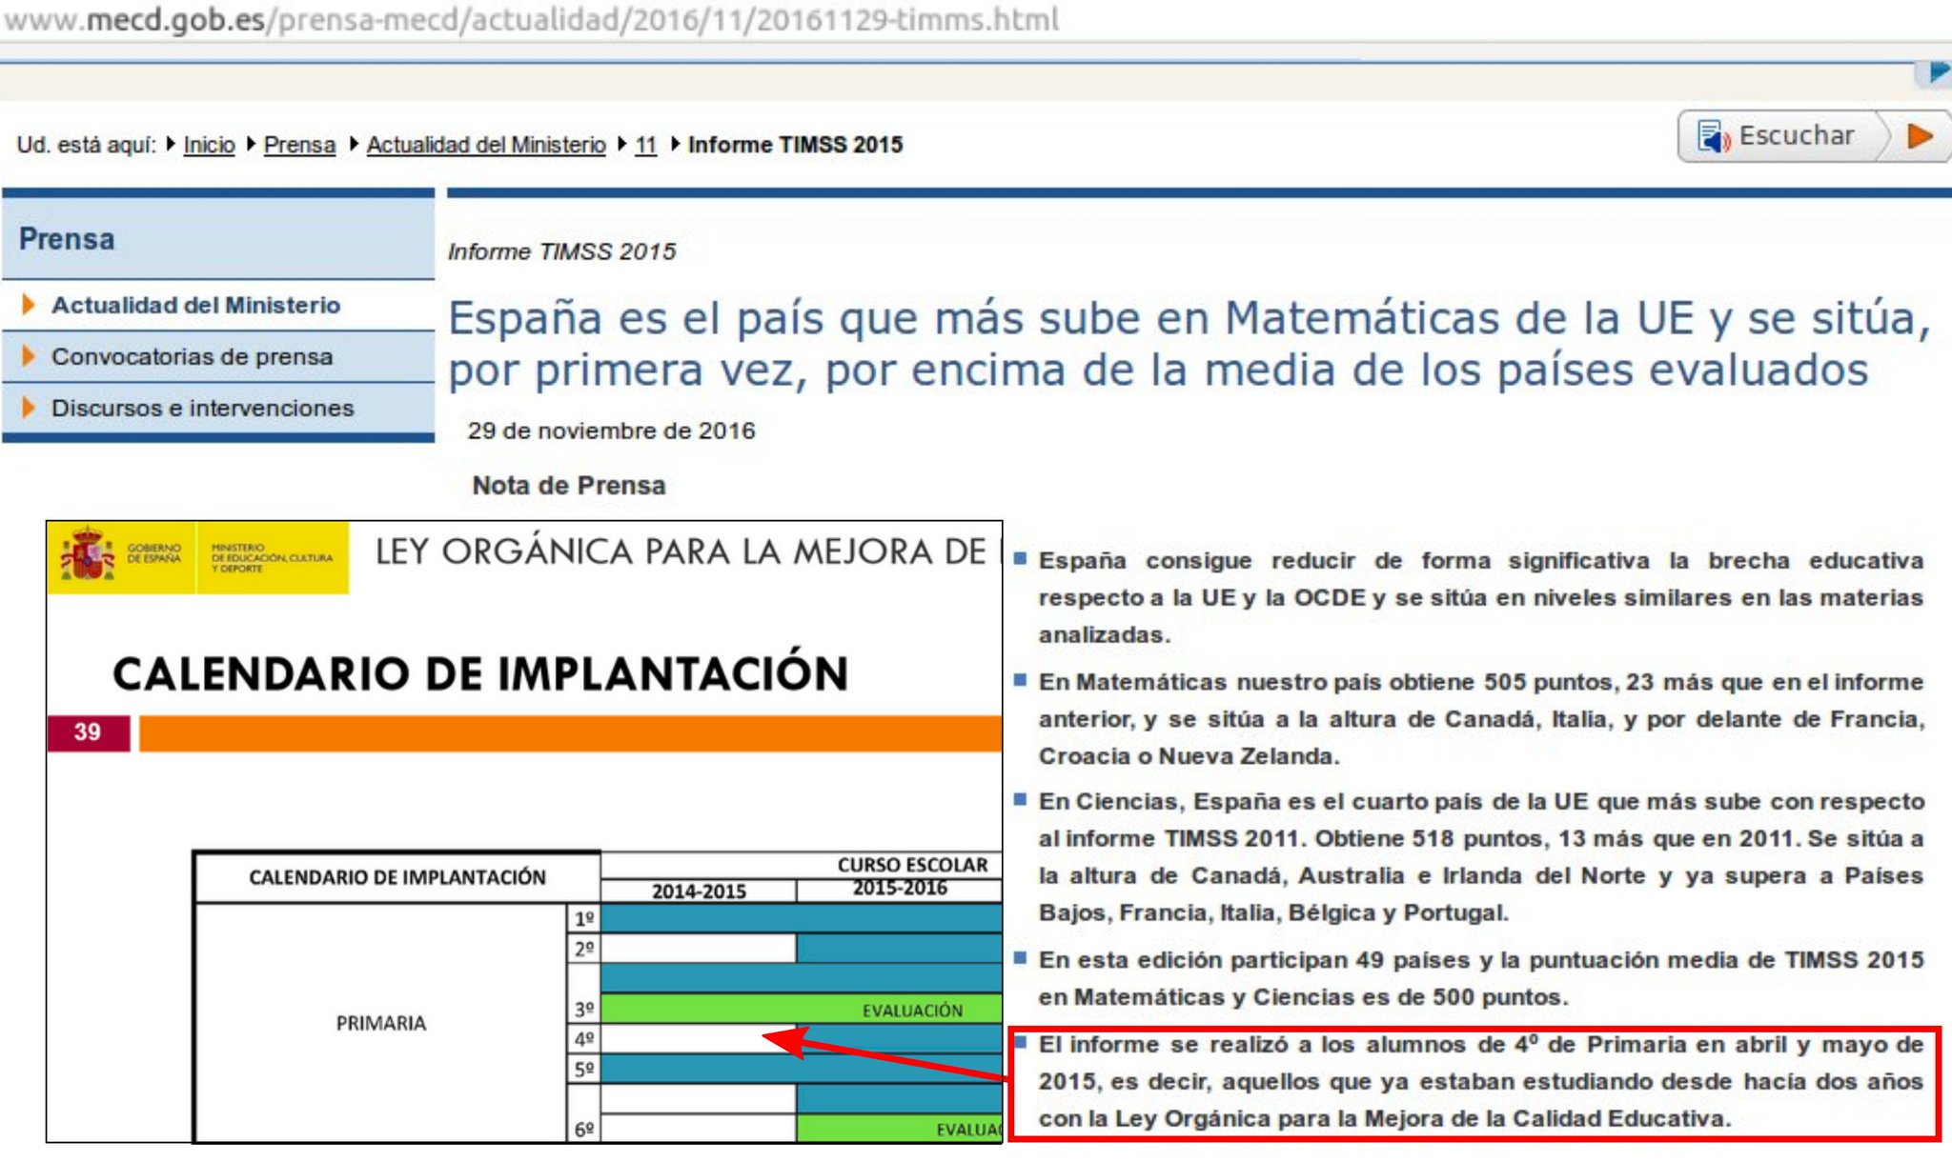Click the Escuchar listen button
The image size is (1952, 1162).
tap(1796, 136)
